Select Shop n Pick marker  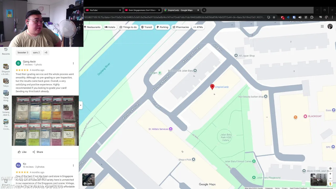click(x=193, y=159)
